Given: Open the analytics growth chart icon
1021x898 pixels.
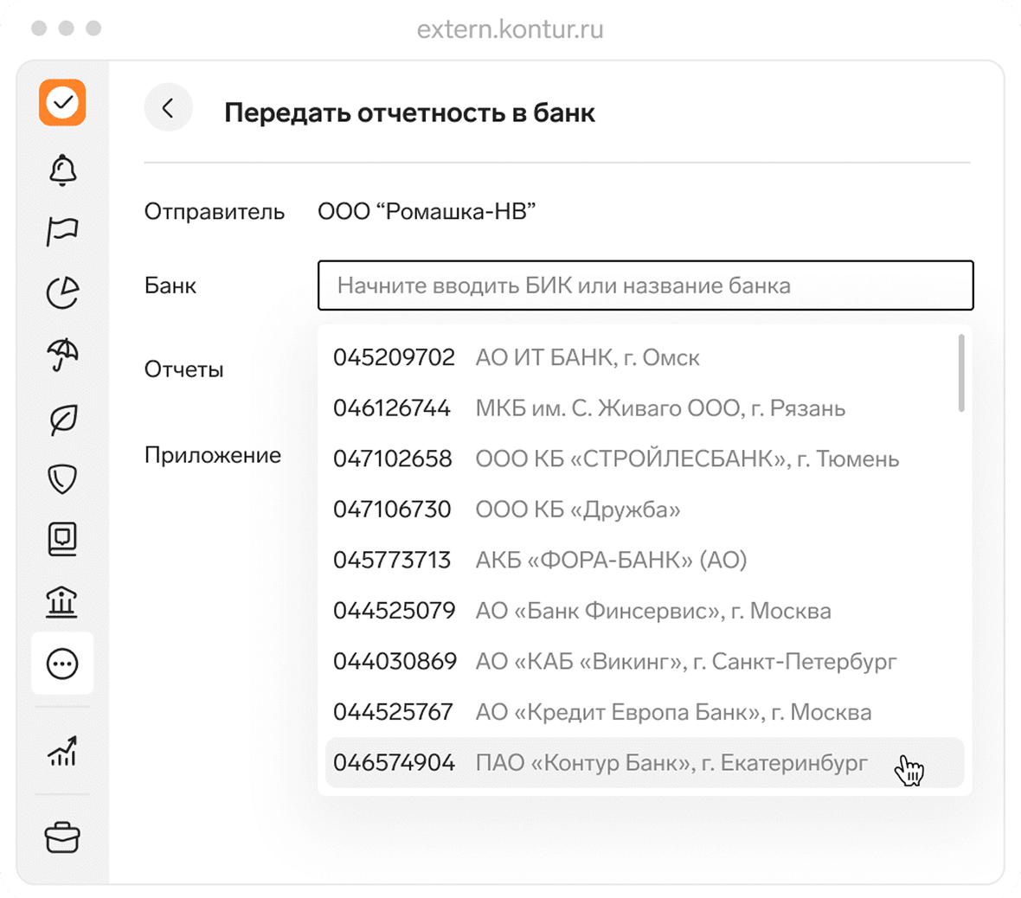Looking at the screenshot, I should (61, 754).
